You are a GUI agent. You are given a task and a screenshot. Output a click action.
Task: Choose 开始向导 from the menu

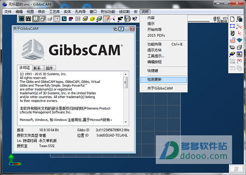(164, 29)
